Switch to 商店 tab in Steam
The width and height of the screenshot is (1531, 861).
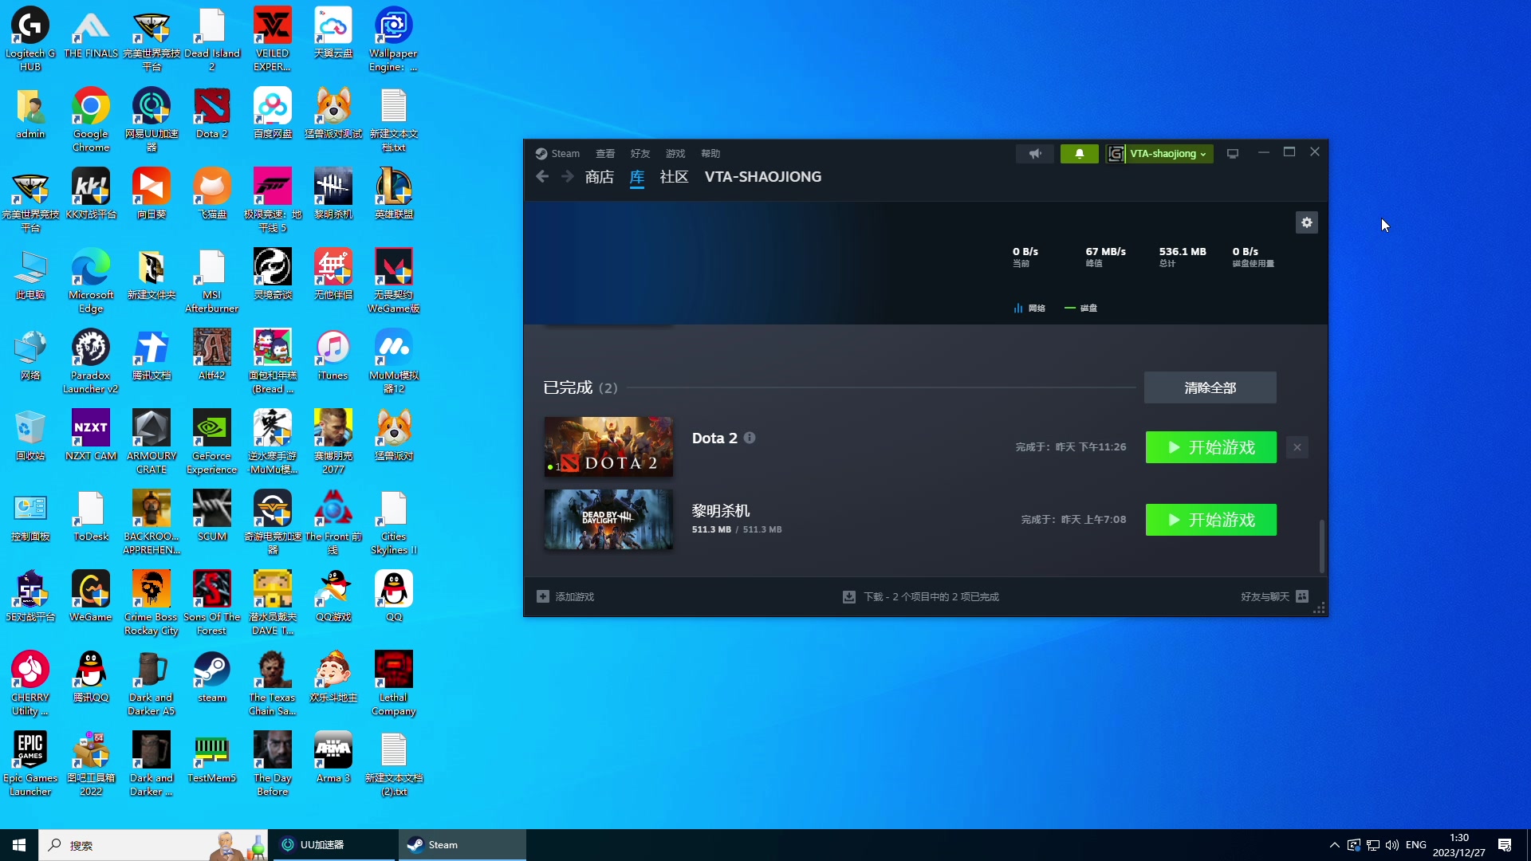[x=600, y=177]
